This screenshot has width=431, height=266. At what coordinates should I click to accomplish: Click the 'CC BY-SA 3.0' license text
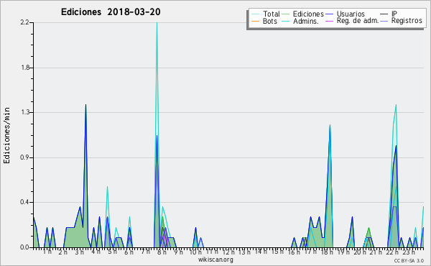[x=409, y=260]
